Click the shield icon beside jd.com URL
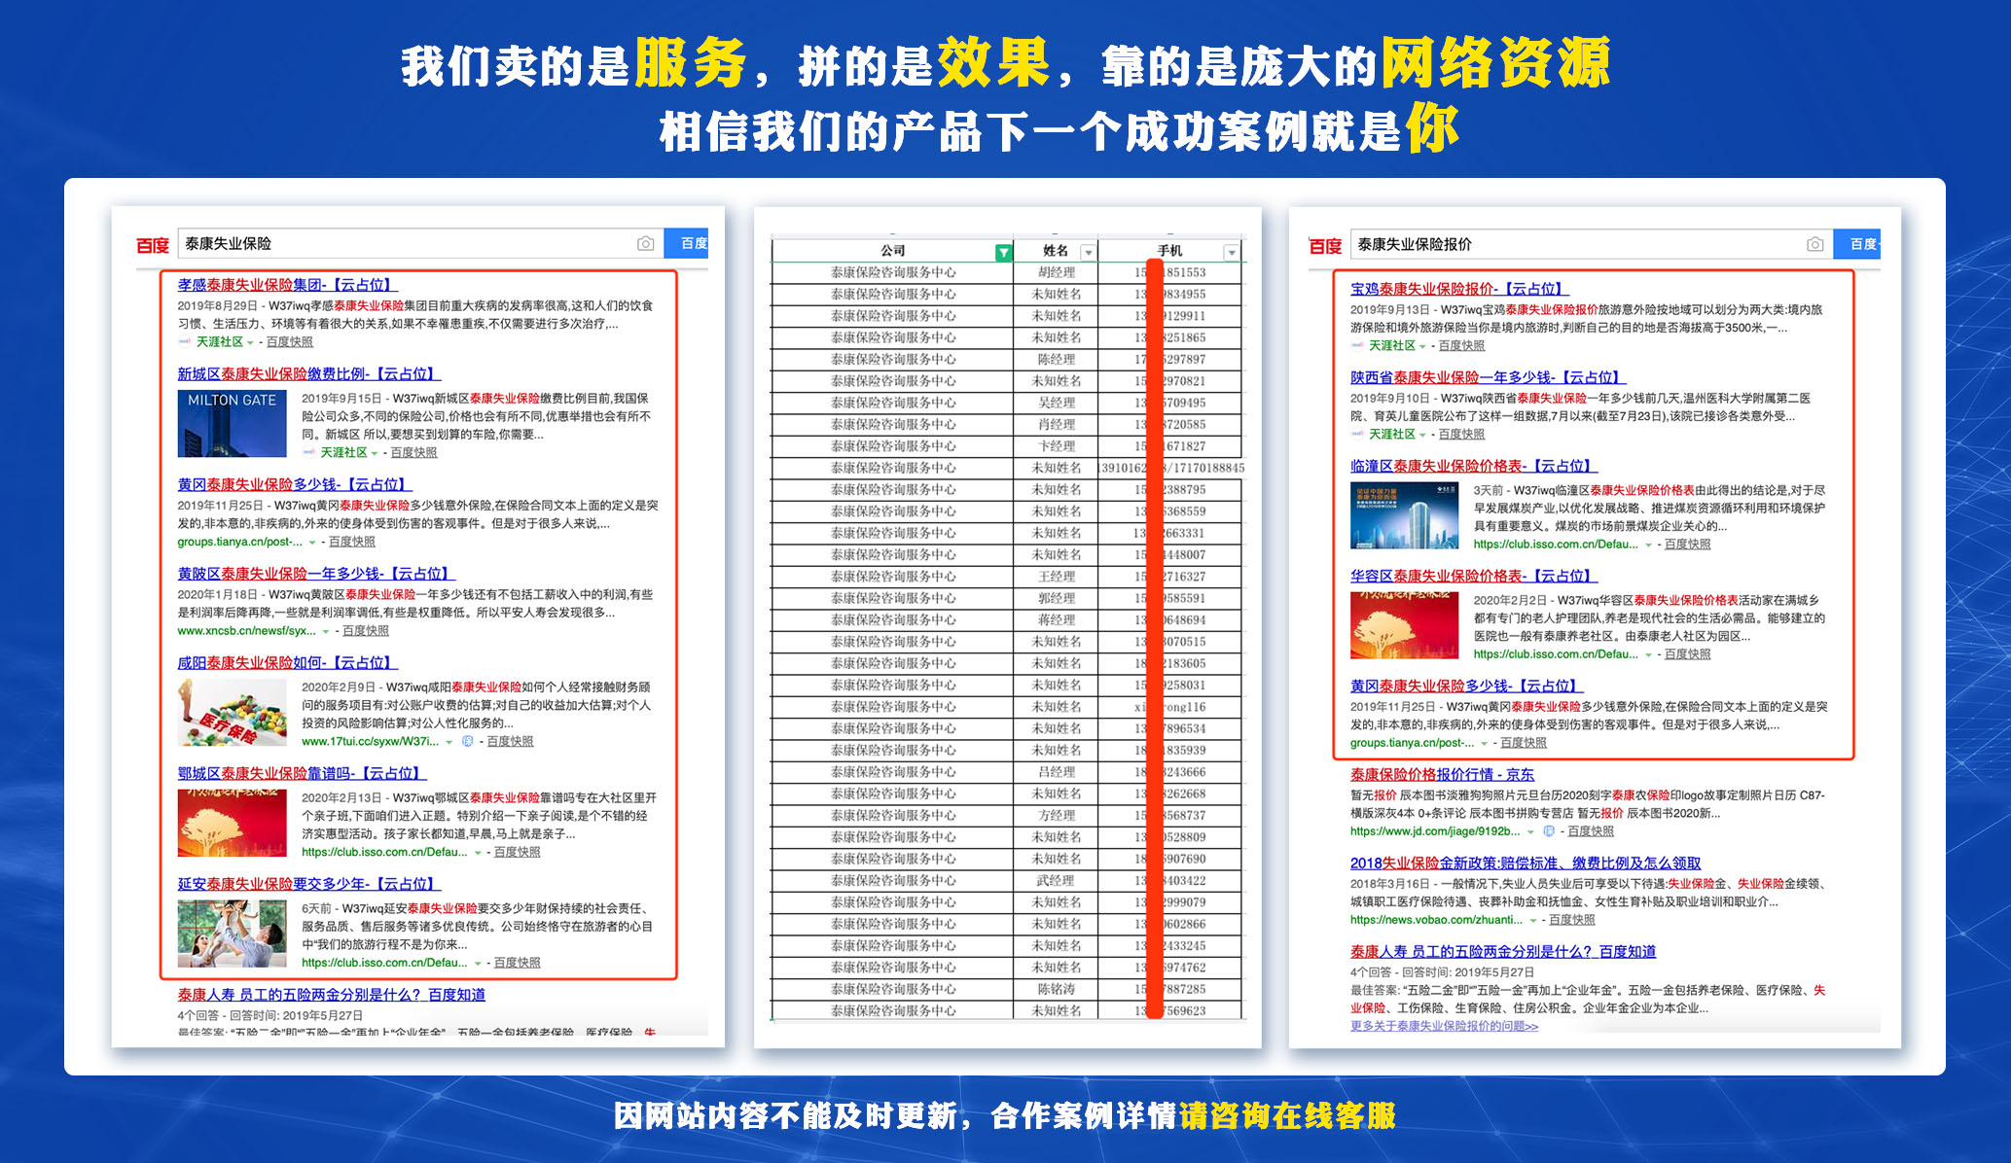2011x1163 pixels. point(1548,831)
